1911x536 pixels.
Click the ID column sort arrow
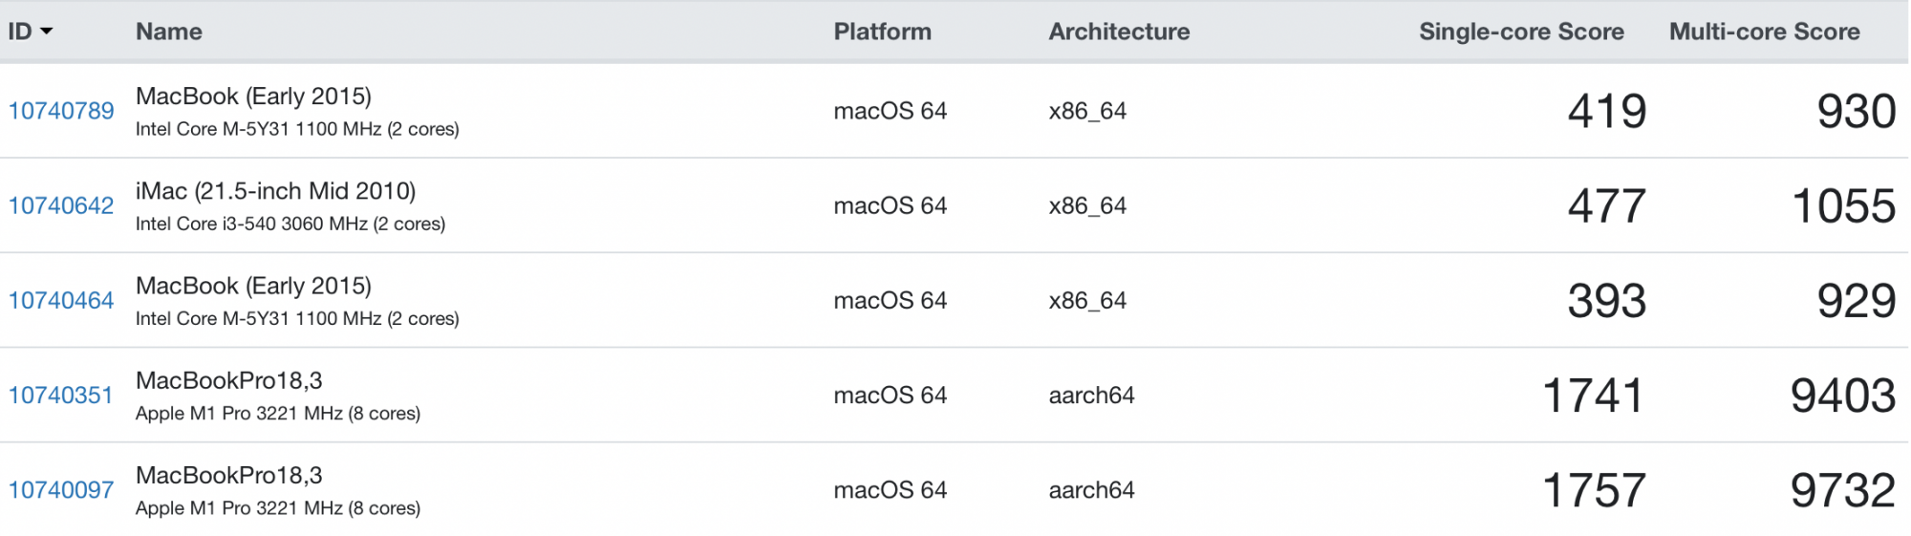click(x=47, y=32)
